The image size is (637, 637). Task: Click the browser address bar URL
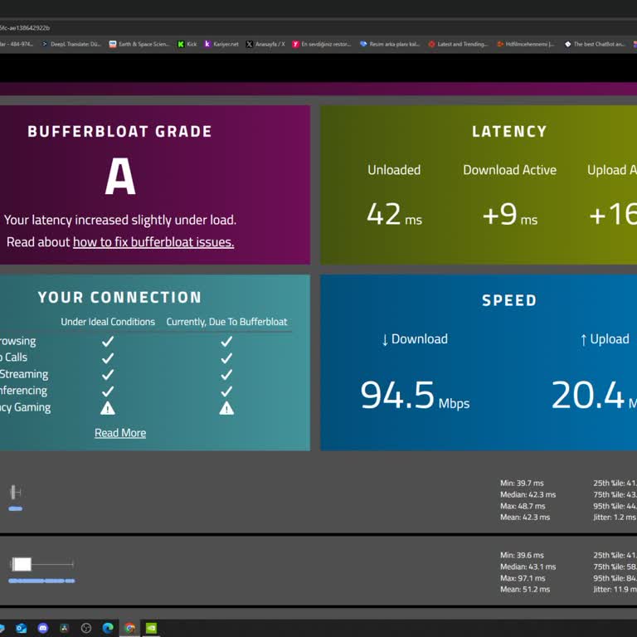pos(25,27)
